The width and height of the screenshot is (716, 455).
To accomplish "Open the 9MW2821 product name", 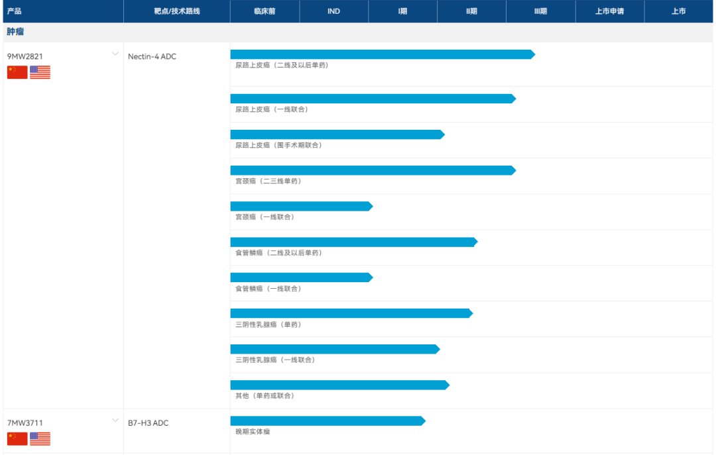I will click(x=25, y=56).
